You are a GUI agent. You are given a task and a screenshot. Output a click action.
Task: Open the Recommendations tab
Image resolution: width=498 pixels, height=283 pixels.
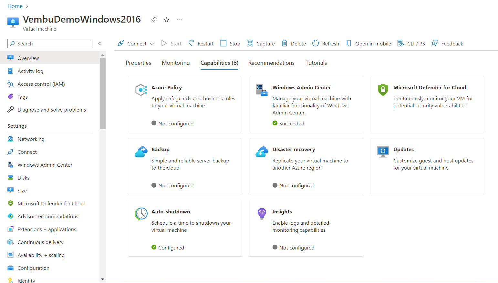[271, 63]
